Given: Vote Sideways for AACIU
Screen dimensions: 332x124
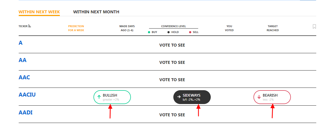Looking at the screenshot, I should point(192,97).
